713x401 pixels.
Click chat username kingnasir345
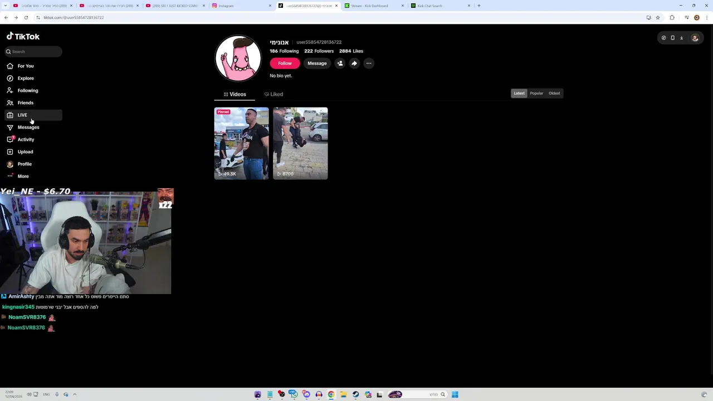pos(18,307)
